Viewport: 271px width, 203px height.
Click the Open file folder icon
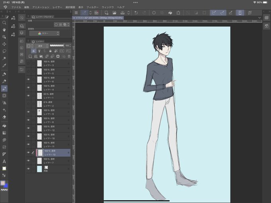click(x=114, y=13)
